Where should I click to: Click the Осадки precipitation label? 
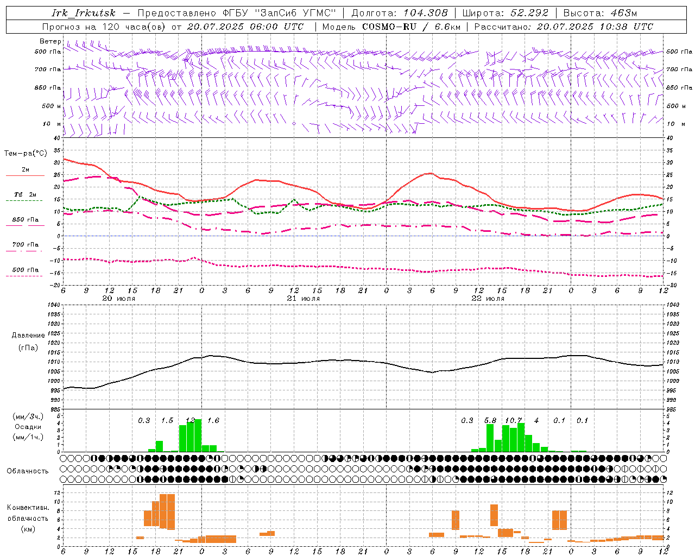tap(28, 427)
